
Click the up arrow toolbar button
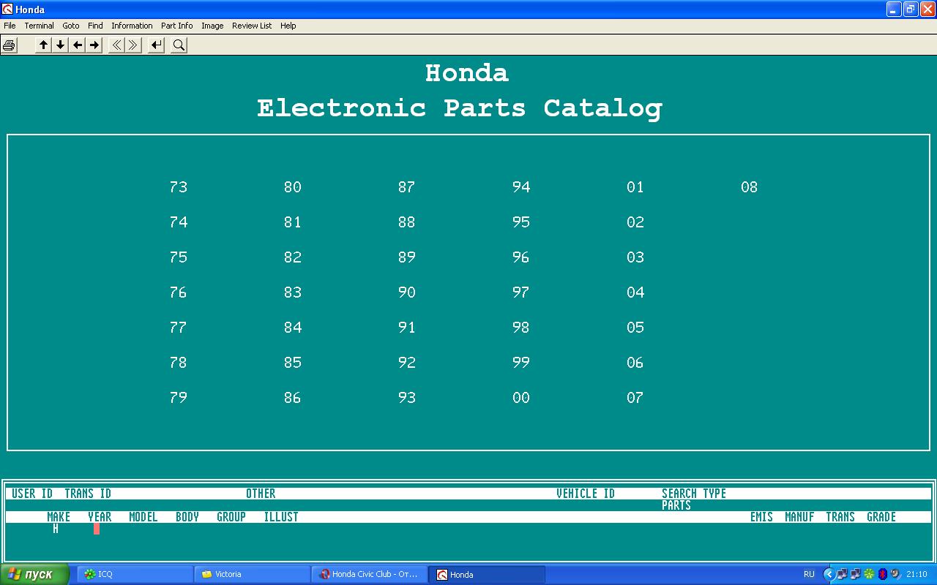44,45
